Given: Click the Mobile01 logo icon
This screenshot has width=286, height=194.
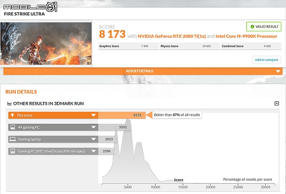Looking at the screenshot, I should [30, 7].
